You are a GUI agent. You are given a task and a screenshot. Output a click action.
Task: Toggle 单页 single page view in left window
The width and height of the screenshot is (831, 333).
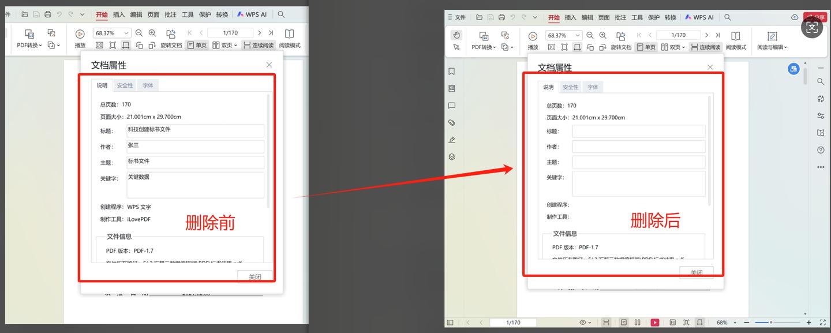tap(197, 45)
